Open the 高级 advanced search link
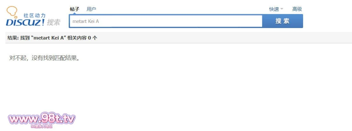 tap(297, 9)
